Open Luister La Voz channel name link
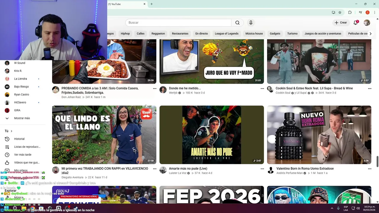This screenshot has width=379, height=213. 178,173
